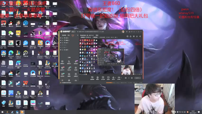Screen dimensions: 202x114
Task: Open the Draw & Guess desktop shortcut
Action: [x=47, y=84]
